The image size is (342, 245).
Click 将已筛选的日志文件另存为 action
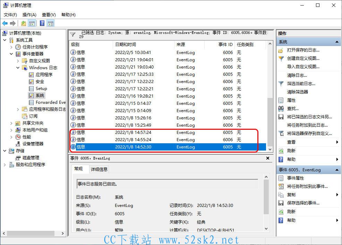(x=309, y=117)
